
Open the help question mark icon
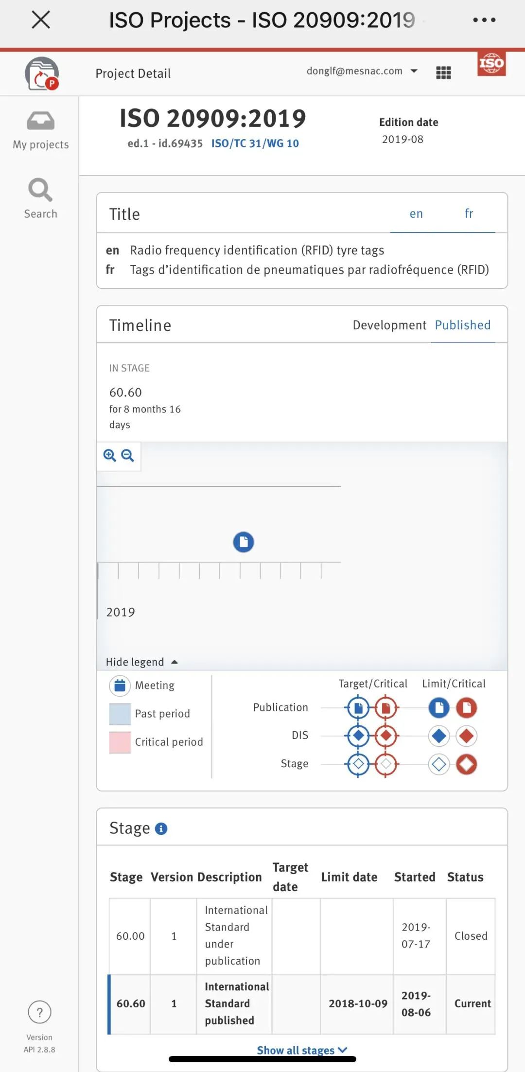click(40, 1013)
